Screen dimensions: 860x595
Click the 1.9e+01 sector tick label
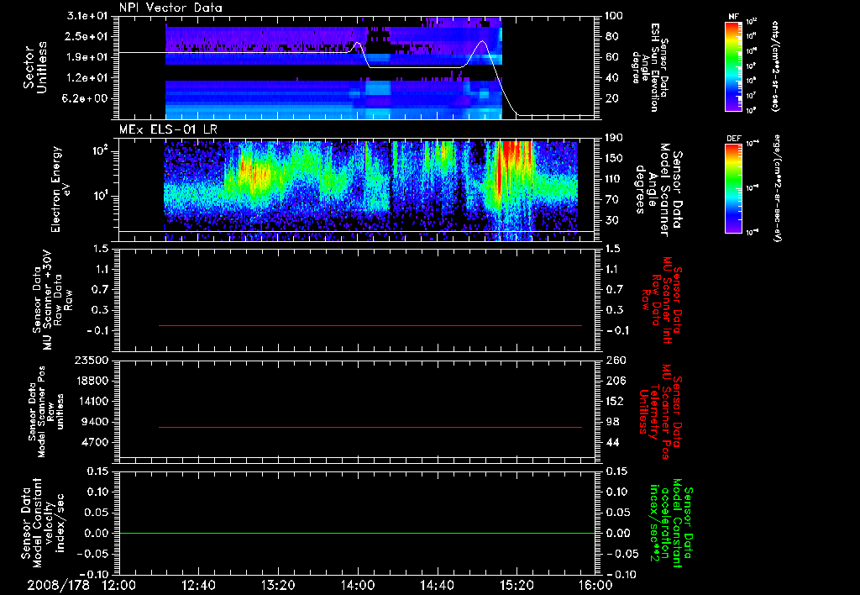tap(87, 57)
